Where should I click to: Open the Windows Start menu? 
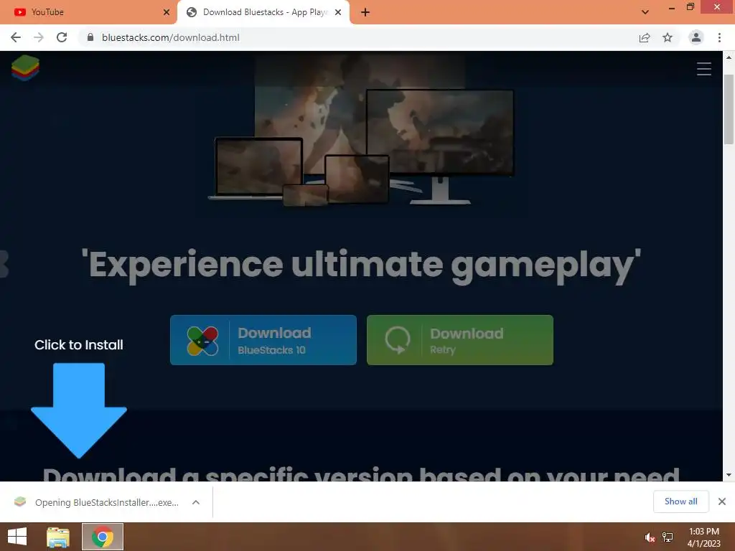point(17,537)
